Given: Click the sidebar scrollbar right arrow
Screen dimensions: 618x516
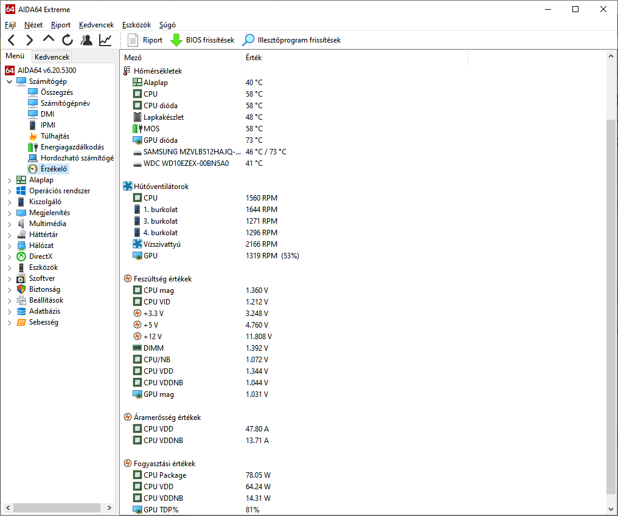Looking at the screenshot, I should pyautogui.click(x=109, y=507).
